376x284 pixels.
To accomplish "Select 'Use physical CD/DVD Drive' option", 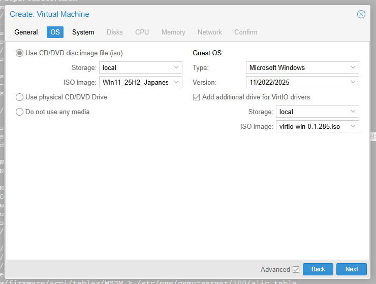I will click(x=20, y=97).
